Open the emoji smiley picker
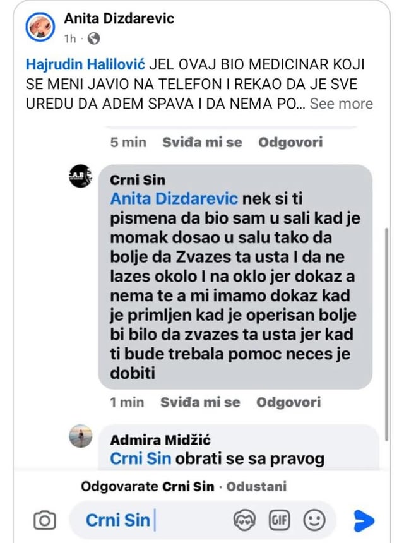 314,520
